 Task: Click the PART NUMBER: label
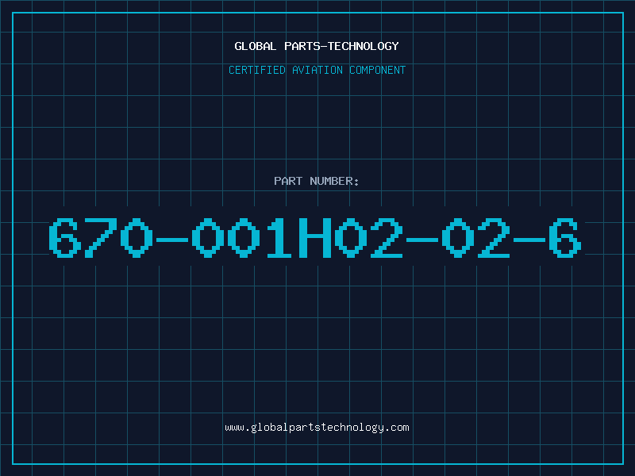click(317, 181)
